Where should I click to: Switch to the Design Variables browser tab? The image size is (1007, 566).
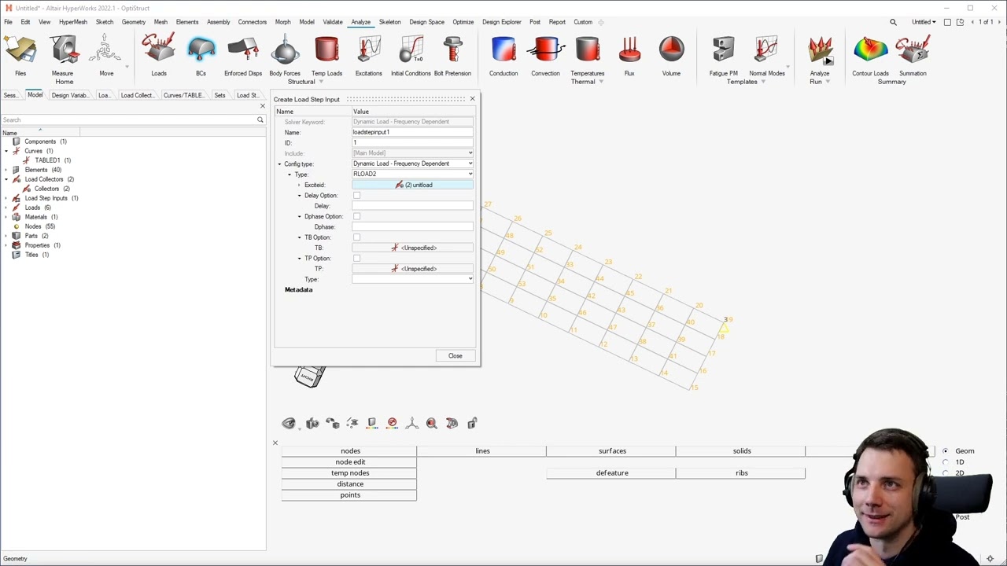coord(69,95)
